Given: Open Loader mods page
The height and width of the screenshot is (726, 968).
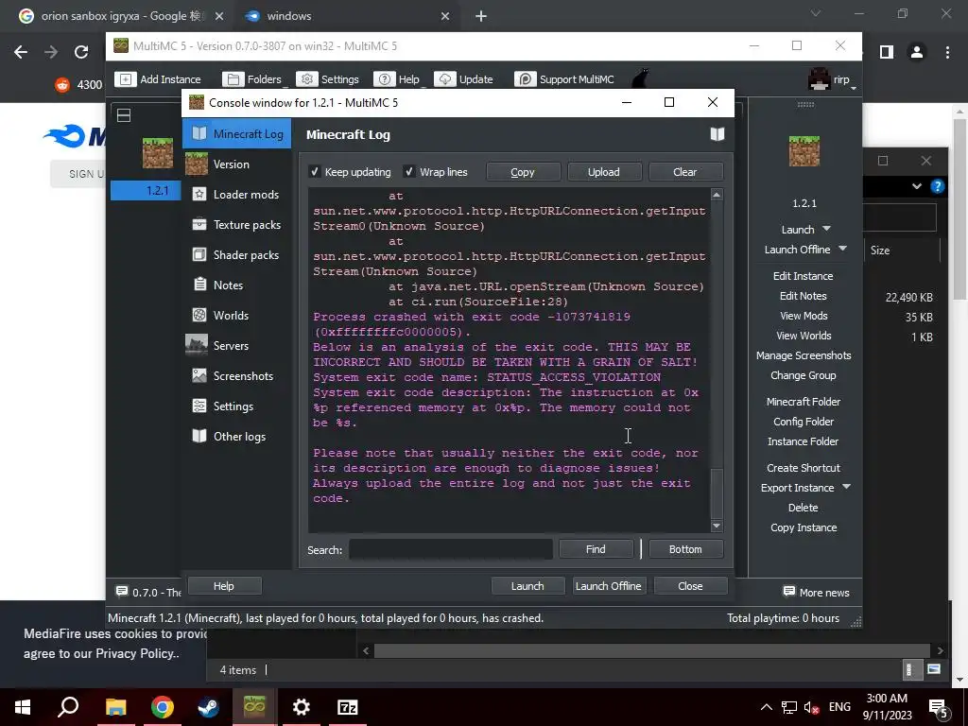Looking at the screenshot, I should click(236, 194).
